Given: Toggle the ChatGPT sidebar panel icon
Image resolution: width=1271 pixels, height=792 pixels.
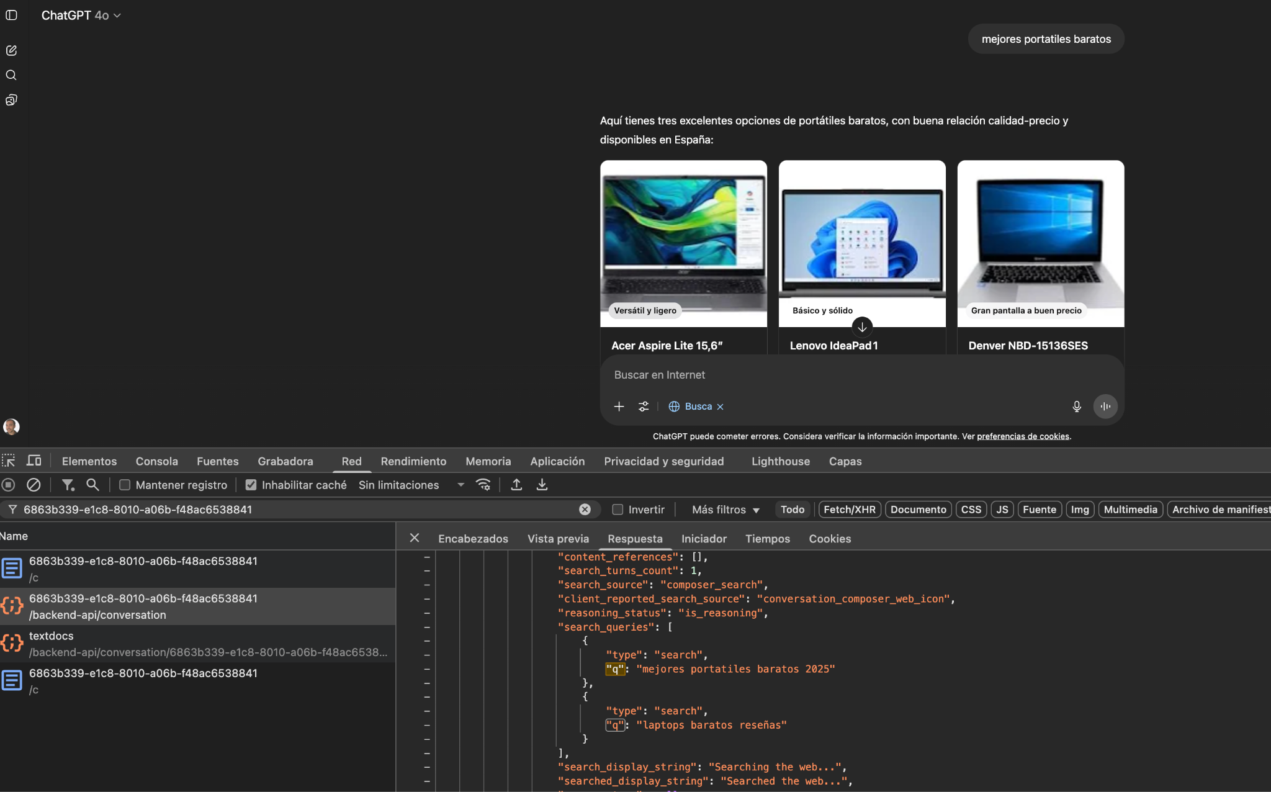Looking at the screenshot, I should pos(11,15).
